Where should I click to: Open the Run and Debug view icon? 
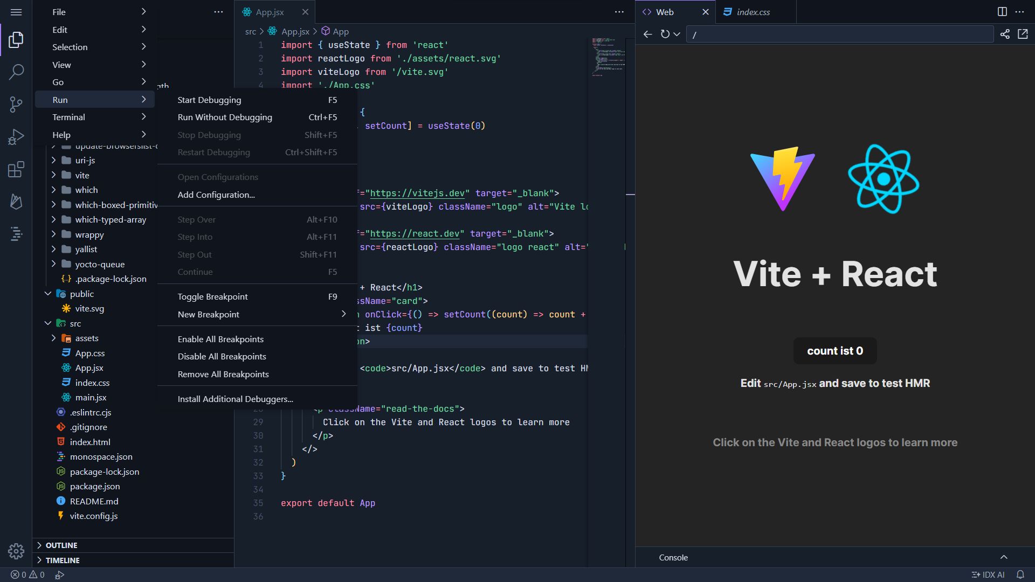[16, 137]
